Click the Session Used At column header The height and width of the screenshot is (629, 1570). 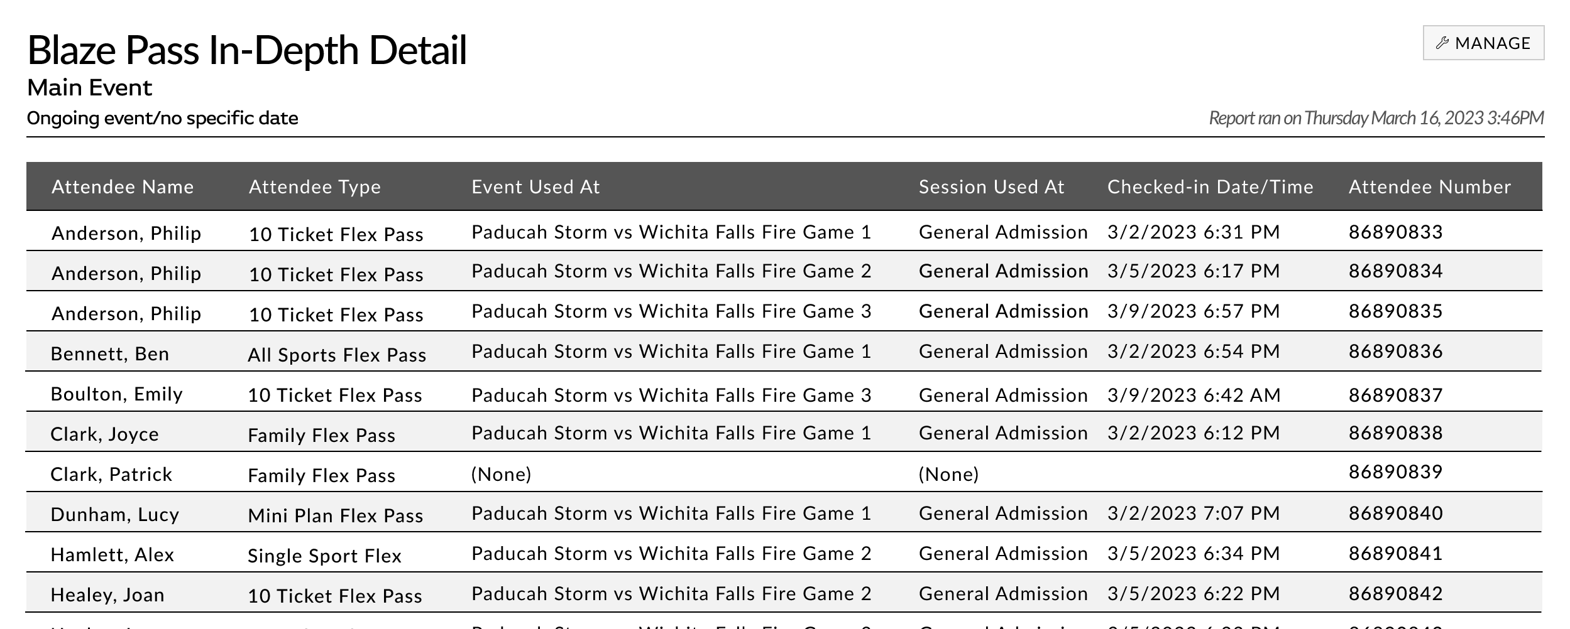pos(991,186)
